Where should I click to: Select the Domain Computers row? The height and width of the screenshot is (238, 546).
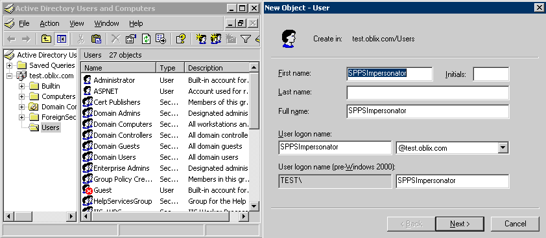coord(165,124)
